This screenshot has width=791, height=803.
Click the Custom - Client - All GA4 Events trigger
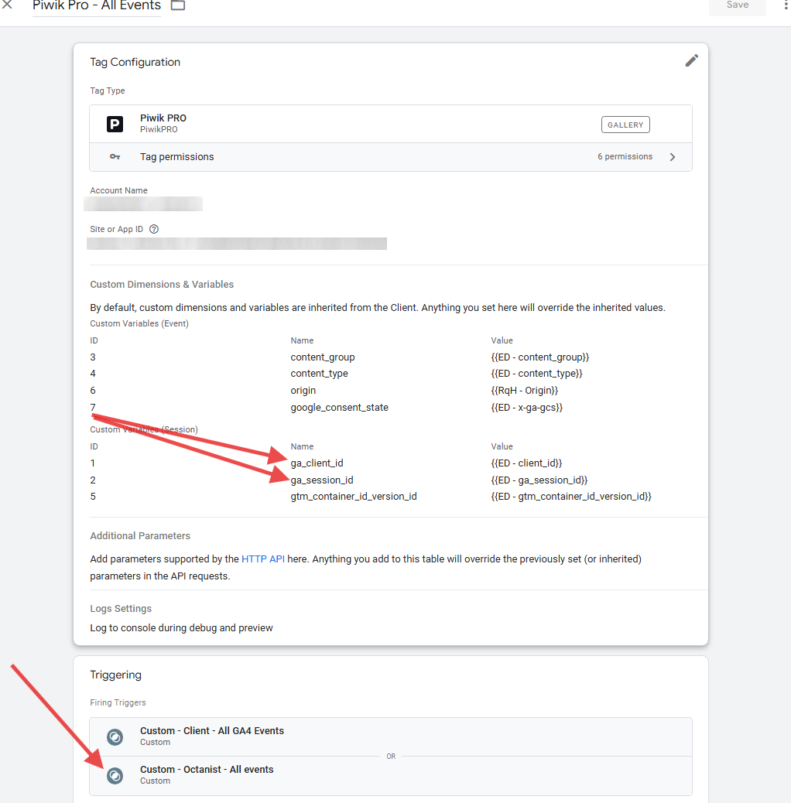click(x=211, y=730)
